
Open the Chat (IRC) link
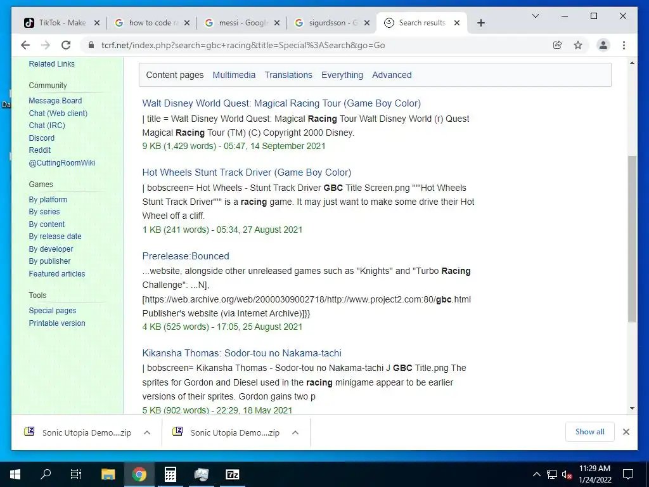(x=47, y=125)
